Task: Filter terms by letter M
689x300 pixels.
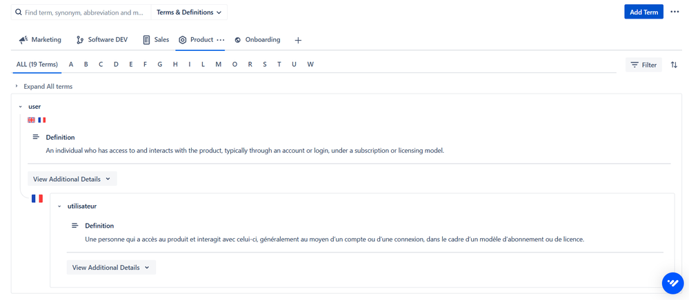Action: pyautogui.click(x=219, y=65)
